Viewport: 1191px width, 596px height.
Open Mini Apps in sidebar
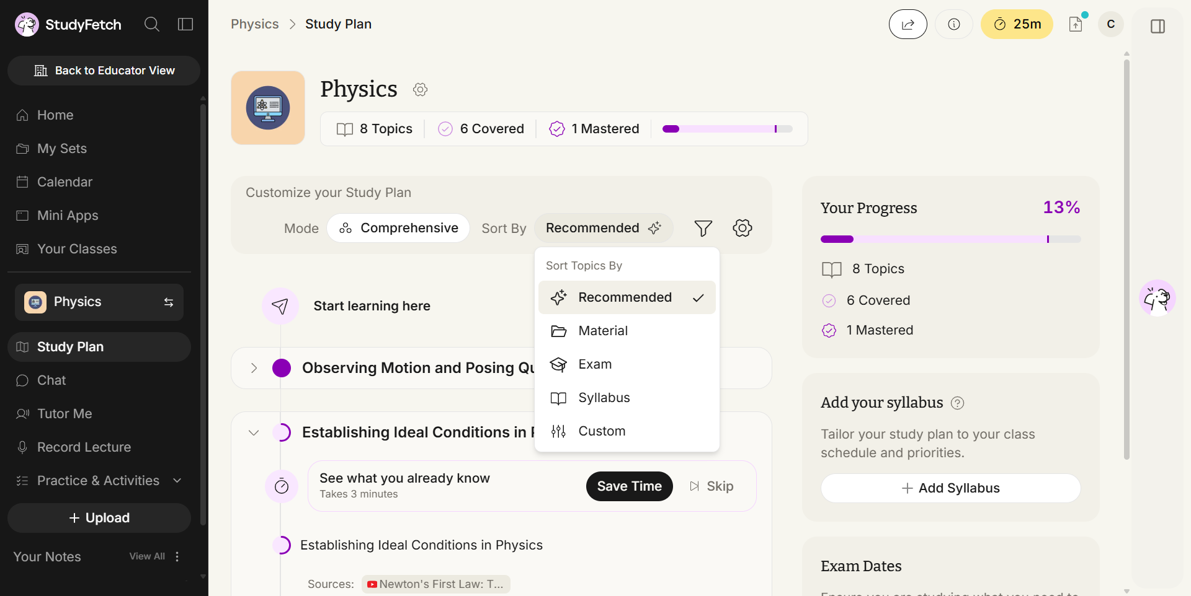99,216
